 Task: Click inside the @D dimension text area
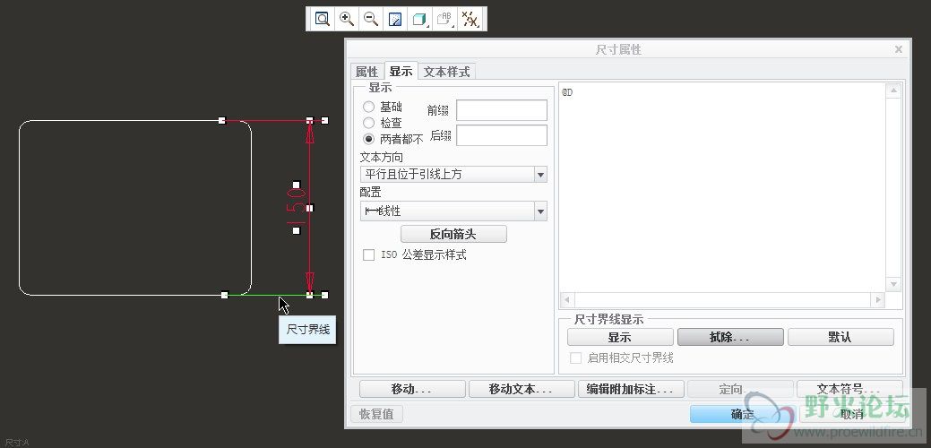pyautogui.click(x=722, y=187)
